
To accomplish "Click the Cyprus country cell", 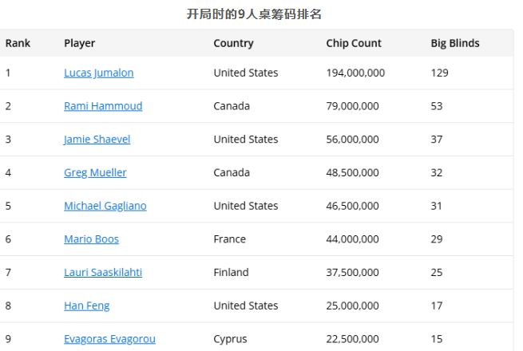I will (230, 339).
